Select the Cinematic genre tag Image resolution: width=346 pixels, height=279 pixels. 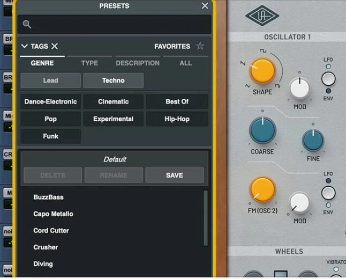tap(113, 101)
